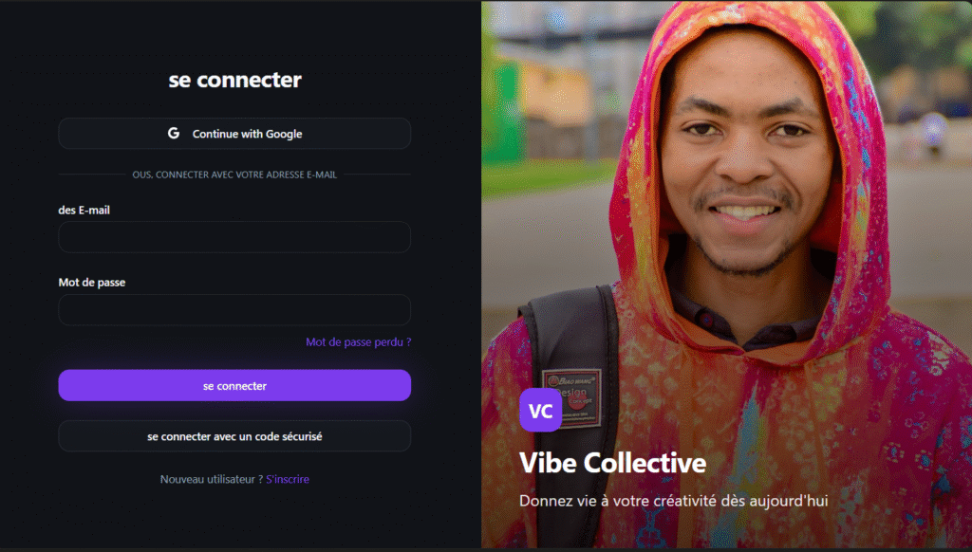Viewport: 972px width, 552px height.
Task: Click the purple se connecter button
Action: [x=234, y=385]
